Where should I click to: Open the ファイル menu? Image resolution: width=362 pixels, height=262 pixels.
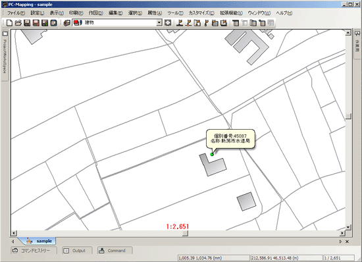16,13
